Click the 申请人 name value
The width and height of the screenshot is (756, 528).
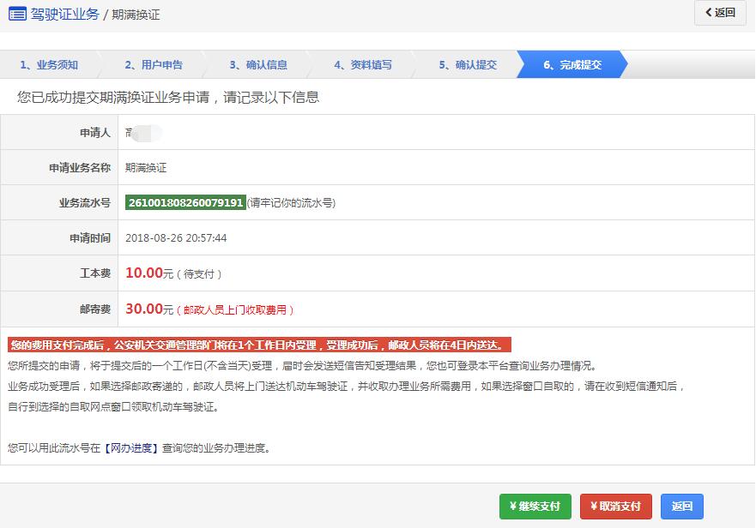pos(142,133)
